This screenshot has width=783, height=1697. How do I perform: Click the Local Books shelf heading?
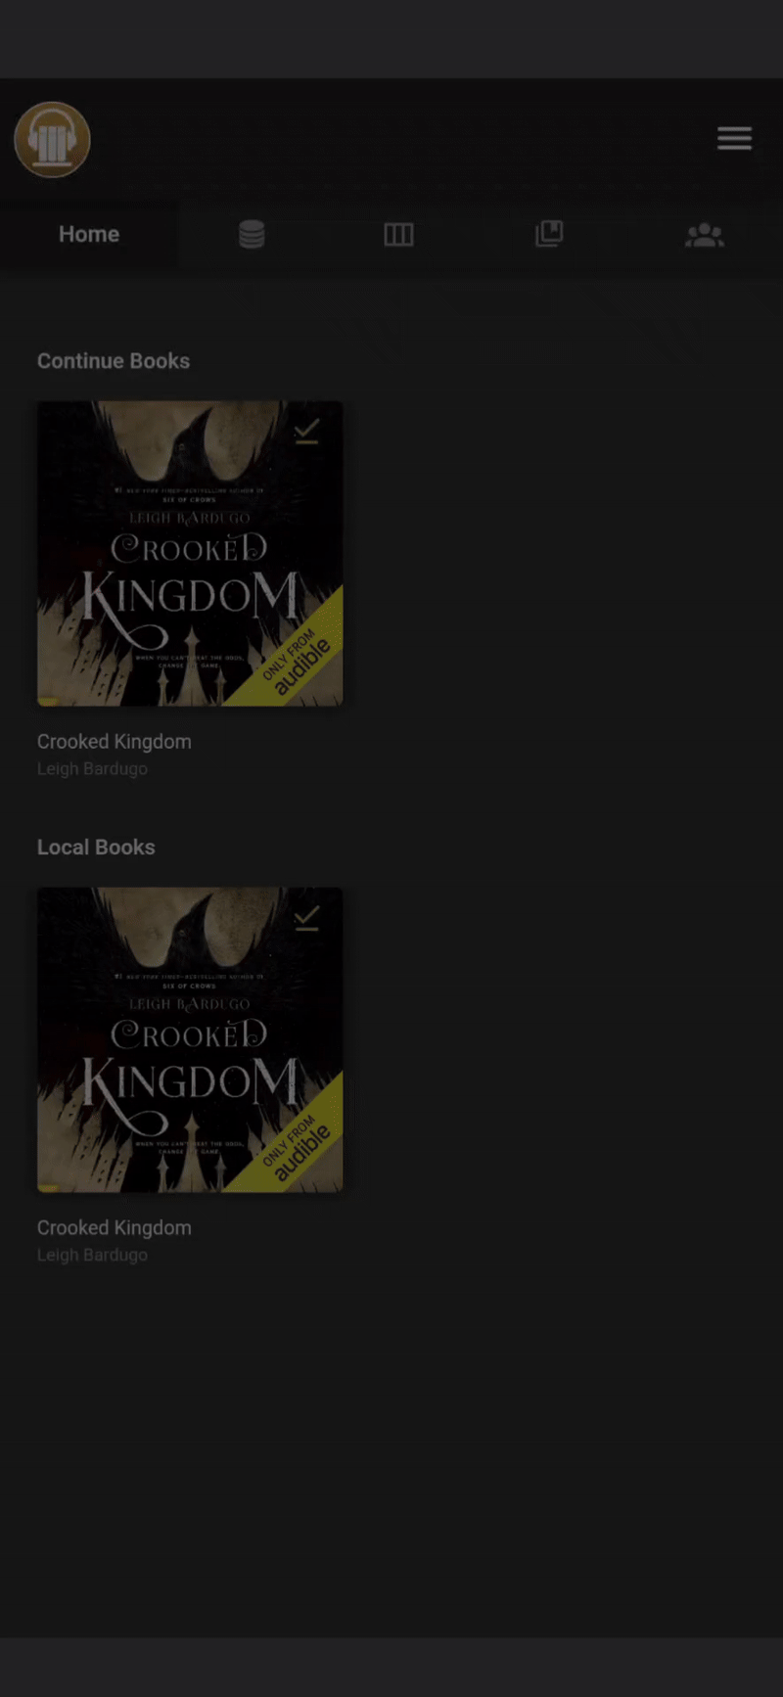96,848
